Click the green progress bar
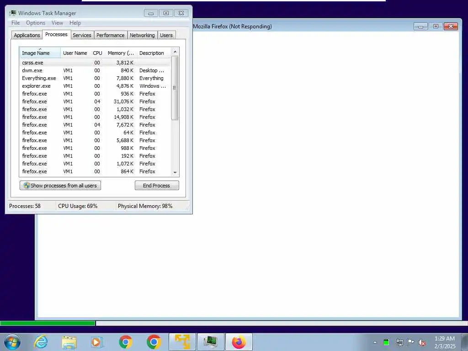The image size is (468, 351). tap(48, 323)
